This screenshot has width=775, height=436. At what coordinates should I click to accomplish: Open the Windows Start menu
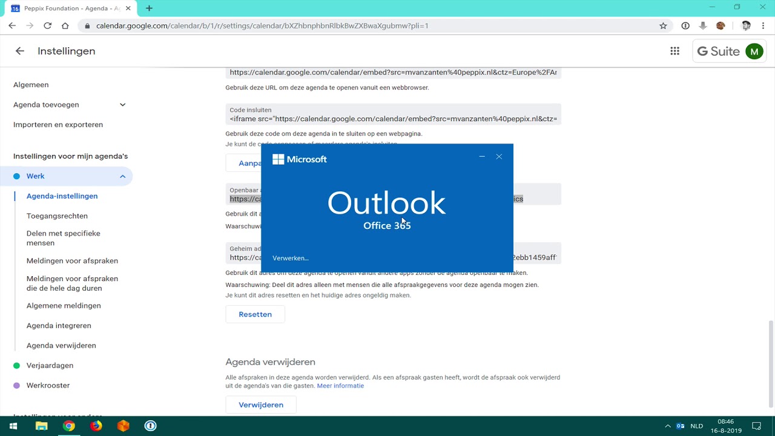(x=13, y=426)
